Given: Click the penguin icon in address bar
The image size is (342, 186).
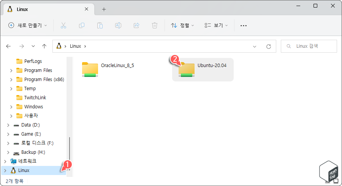Looking at the screenshot, I should (59, 46).
